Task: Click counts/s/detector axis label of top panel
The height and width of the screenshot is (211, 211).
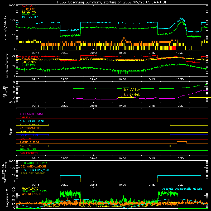Action: tap(5, 27)
